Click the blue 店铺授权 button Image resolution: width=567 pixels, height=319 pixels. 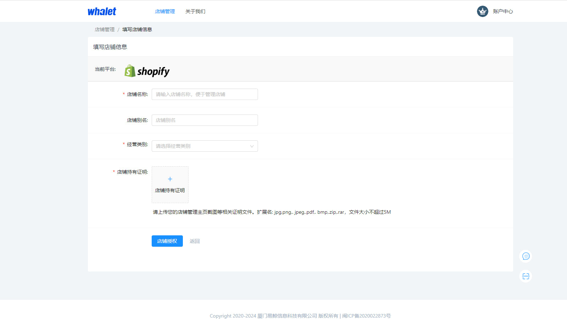pyautogui.click(x=167, y=241)
